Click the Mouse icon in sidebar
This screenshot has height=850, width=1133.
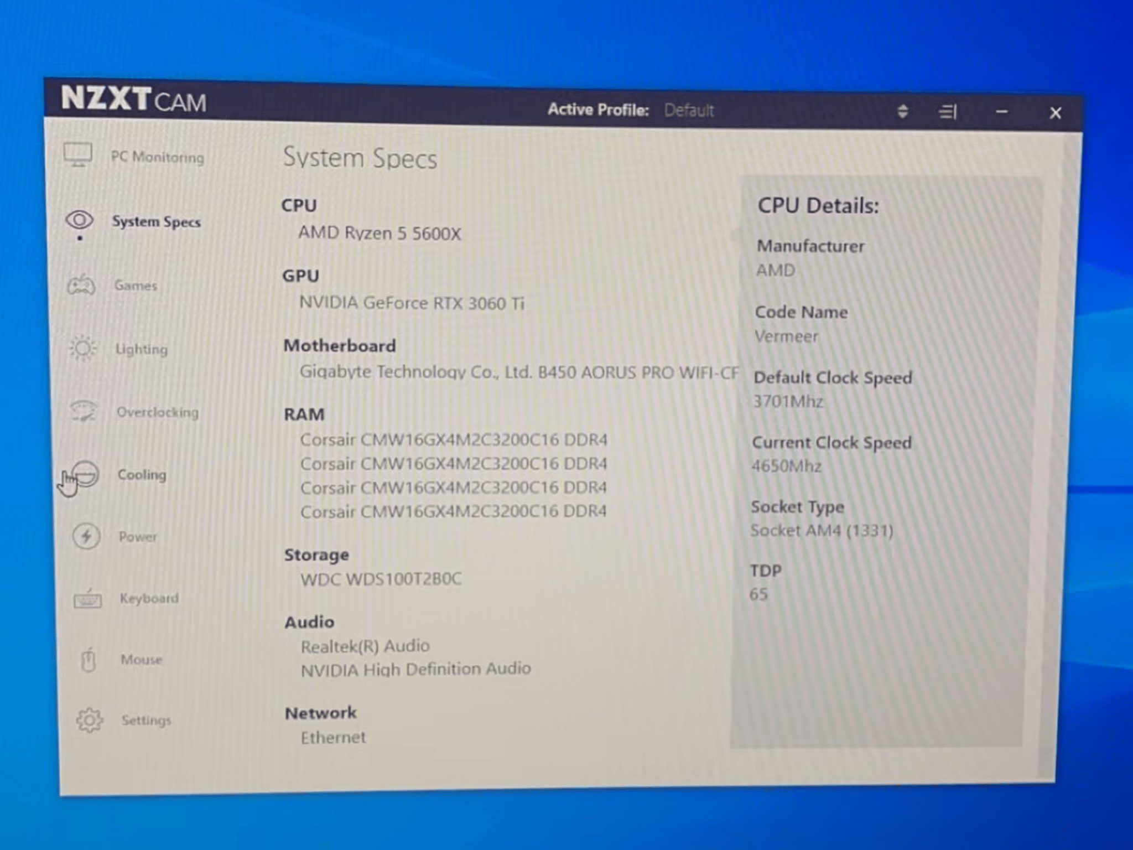(89, 660)
